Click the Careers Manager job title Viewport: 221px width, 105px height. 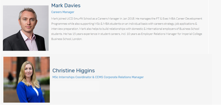point(63,12)
